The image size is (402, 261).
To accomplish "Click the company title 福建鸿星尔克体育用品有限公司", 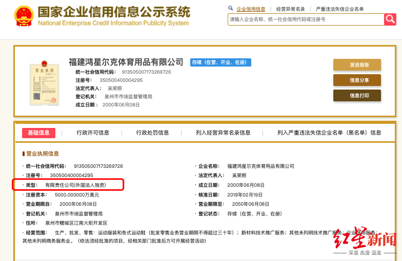I will coord(126,62).
